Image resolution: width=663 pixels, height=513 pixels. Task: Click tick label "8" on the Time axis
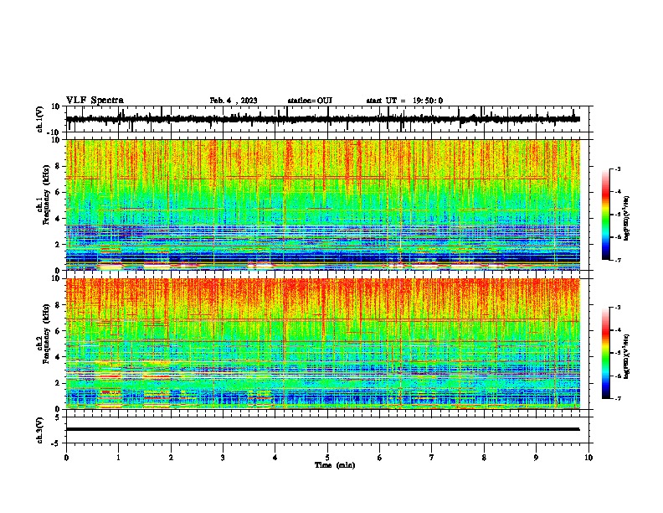(x=484, y=458)
